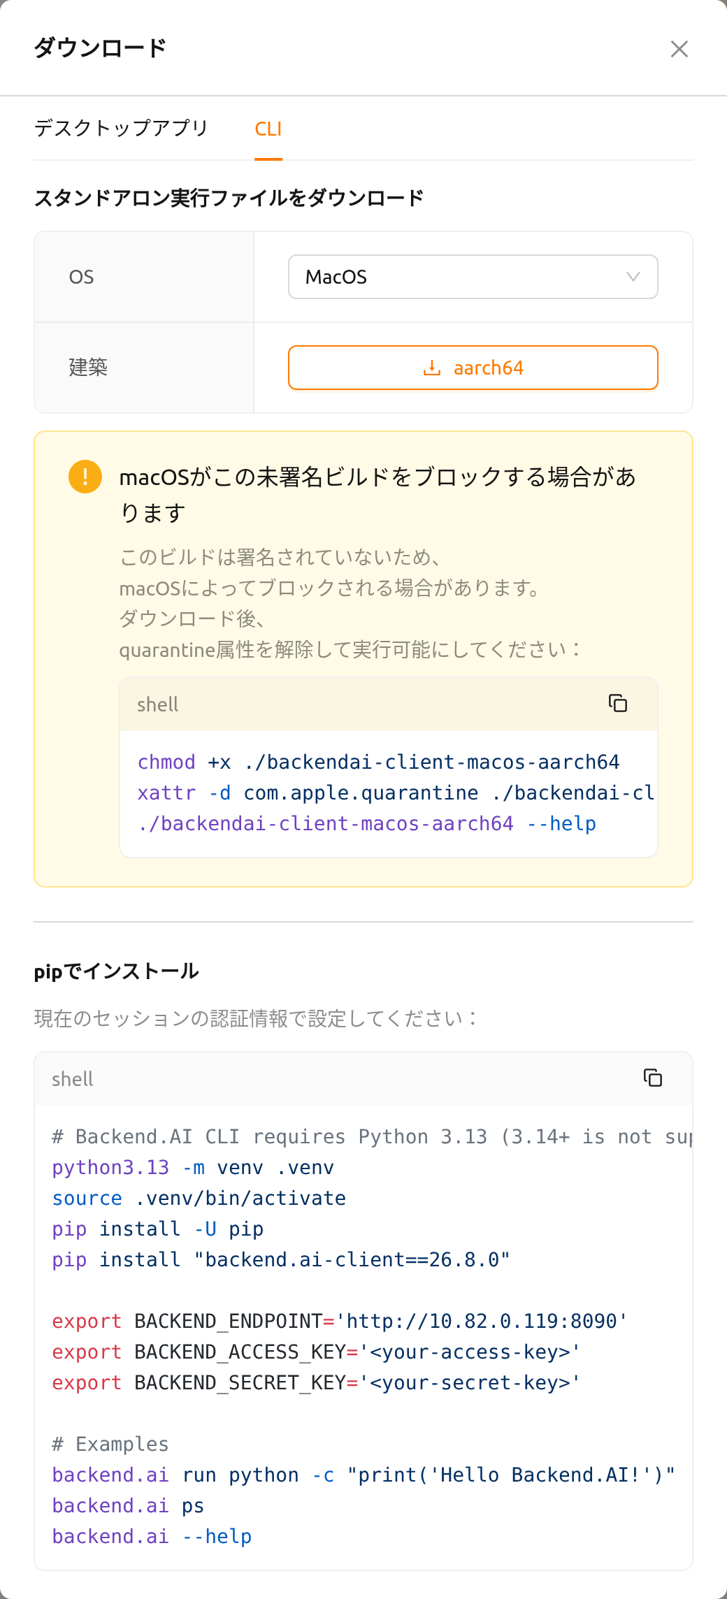This screenshot has width=727, height=1599.
Task: Select the CLI tab
Action: coord(268,129)
